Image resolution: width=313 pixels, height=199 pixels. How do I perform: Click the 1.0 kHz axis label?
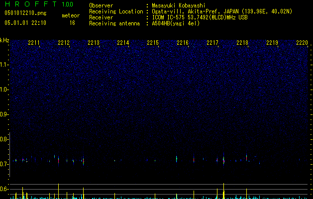coord(4,90)
